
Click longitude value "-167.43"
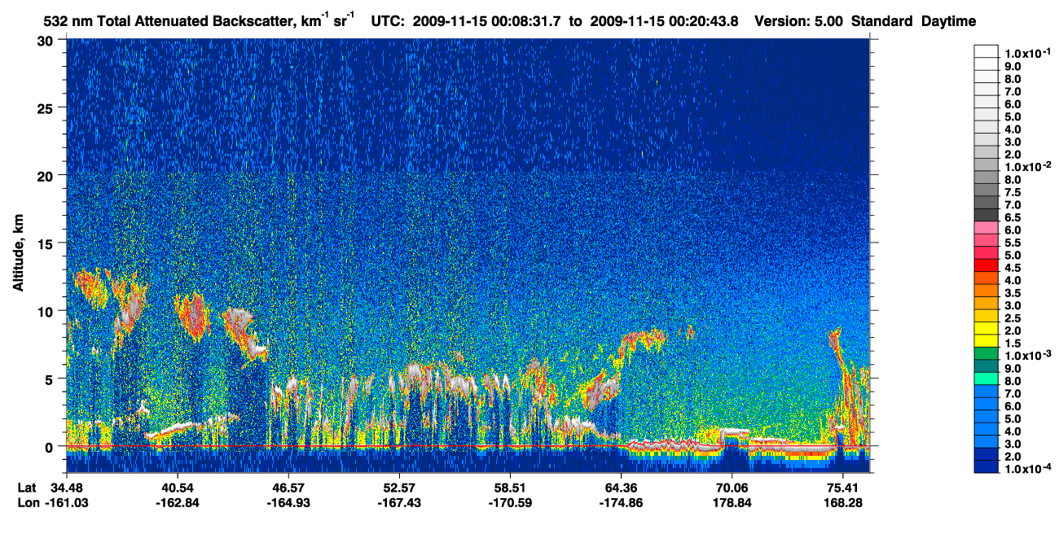[x=399, y=502]
